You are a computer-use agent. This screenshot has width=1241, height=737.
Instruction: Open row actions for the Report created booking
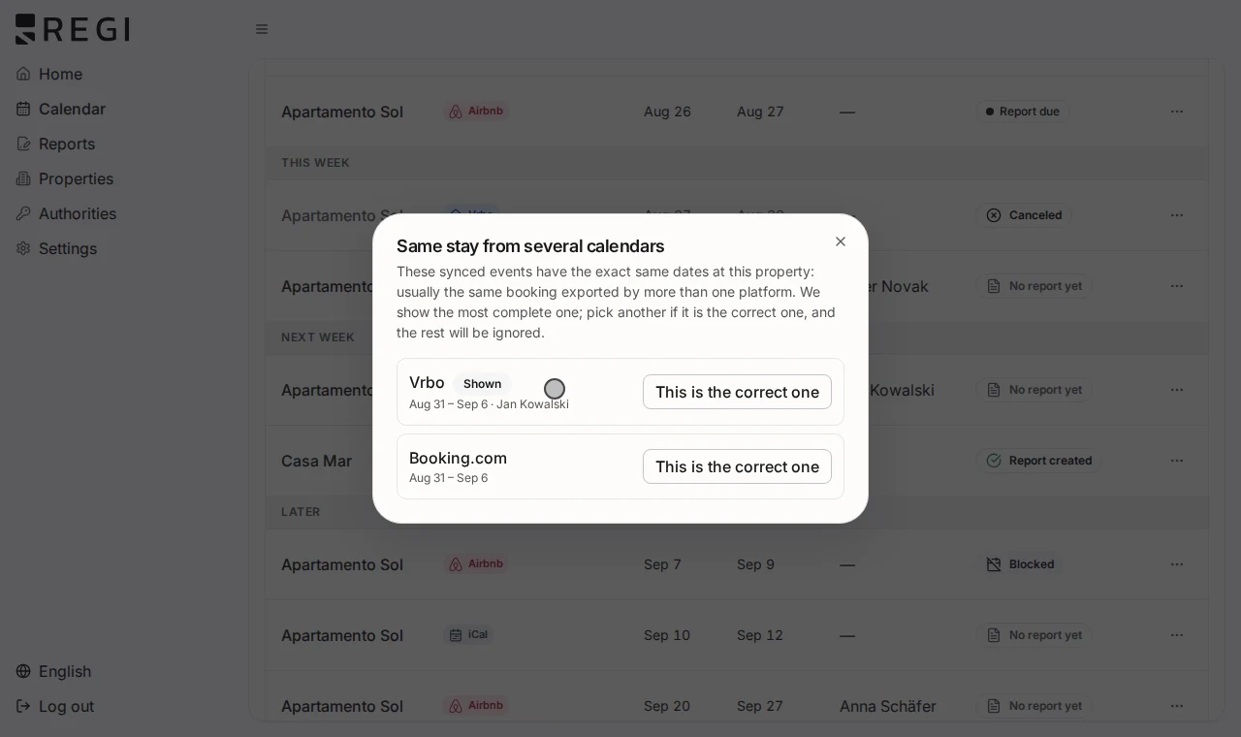(x=1177, y=461)
